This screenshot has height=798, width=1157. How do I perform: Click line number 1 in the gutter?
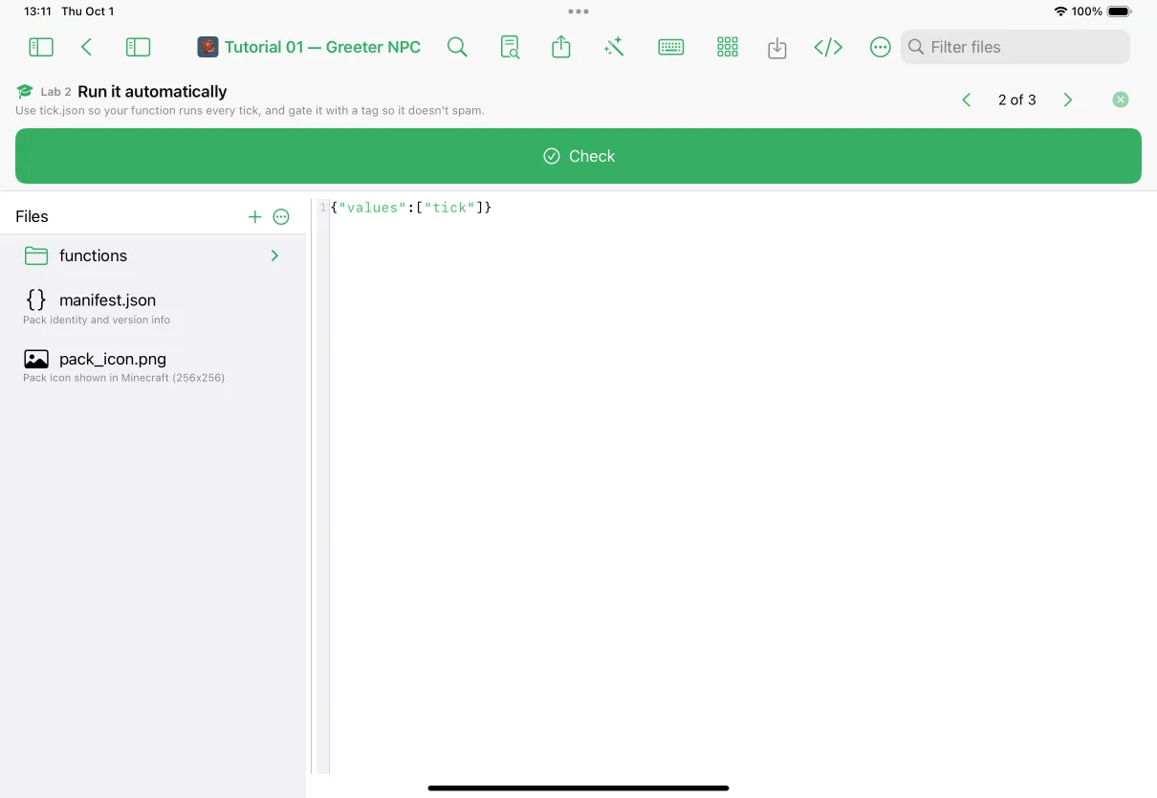[x=322, y=208]
